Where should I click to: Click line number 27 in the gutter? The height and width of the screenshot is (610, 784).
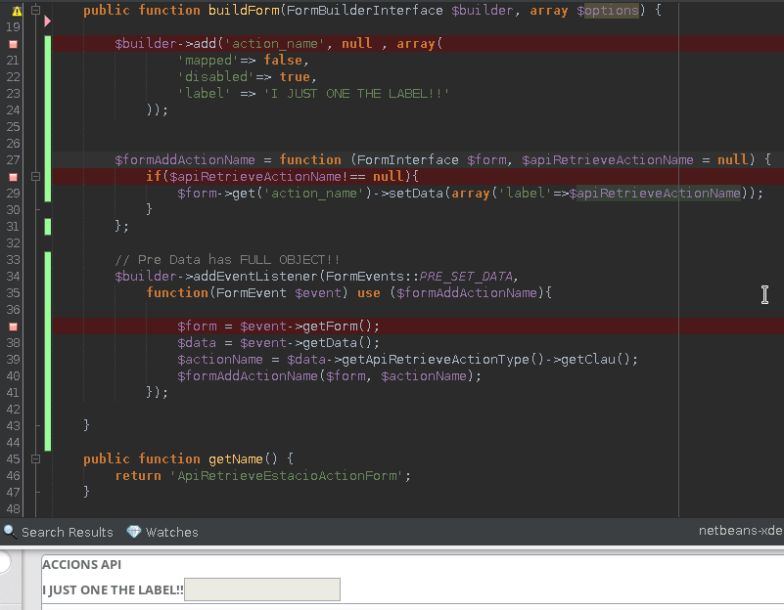click(x=13, y=160)
